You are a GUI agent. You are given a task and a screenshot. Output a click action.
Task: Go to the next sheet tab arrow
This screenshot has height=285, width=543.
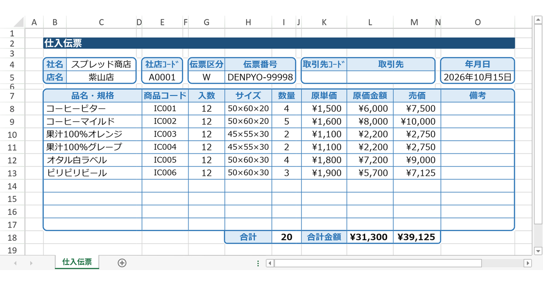tap(31, 263)
